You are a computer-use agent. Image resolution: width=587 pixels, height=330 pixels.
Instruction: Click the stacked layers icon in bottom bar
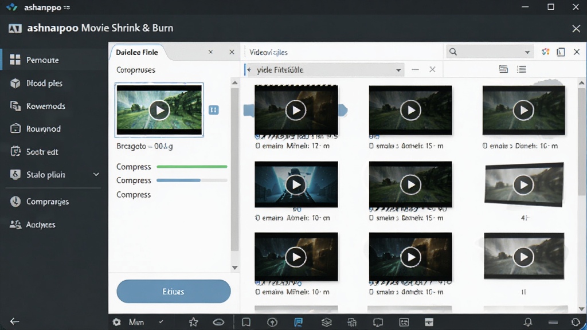click(326, 322)
